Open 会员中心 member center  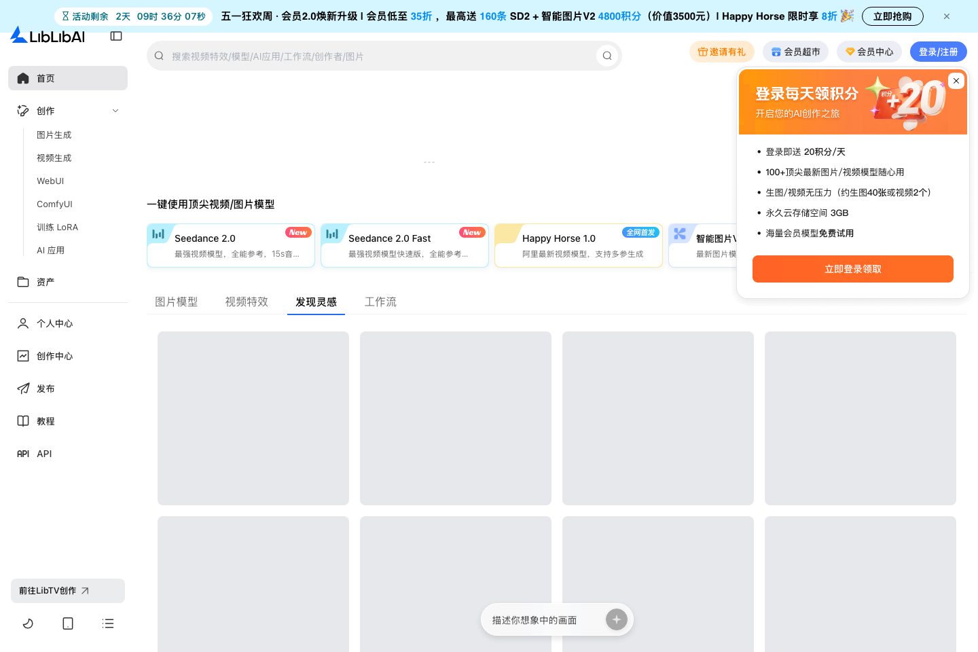869,52
